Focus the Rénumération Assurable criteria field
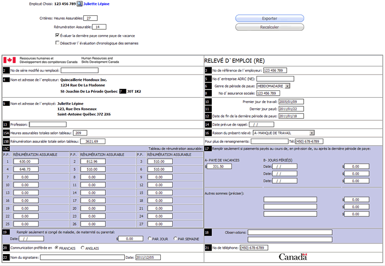The width and height of the screenshot is (385, 266). click(x=99, y=27)
